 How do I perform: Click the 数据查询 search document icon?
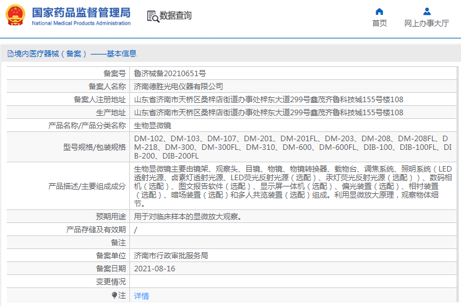[x=152, y=16]
